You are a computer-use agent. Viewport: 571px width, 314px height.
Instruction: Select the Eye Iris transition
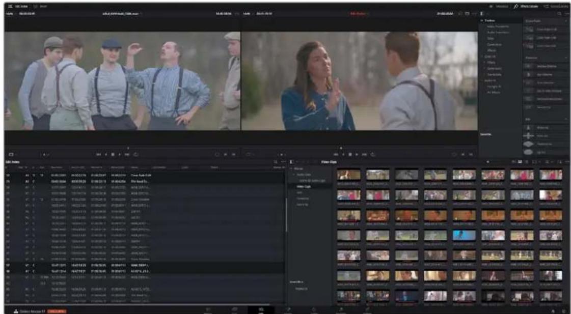tap(546, 152)
